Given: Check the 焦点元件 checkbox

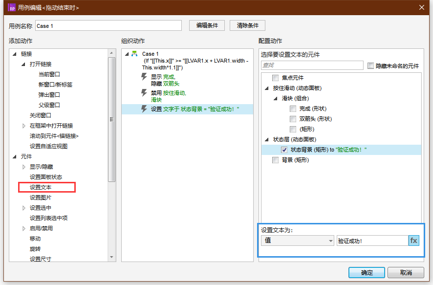Looking at the screenshot, I should coord(275,78).
